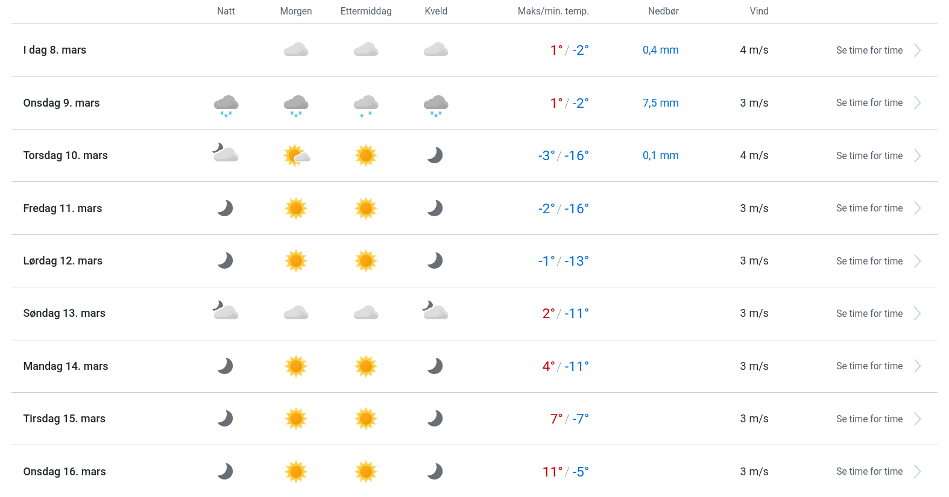Open 'Se time for time' for Tirsdag 15. mars

(869, 419)
